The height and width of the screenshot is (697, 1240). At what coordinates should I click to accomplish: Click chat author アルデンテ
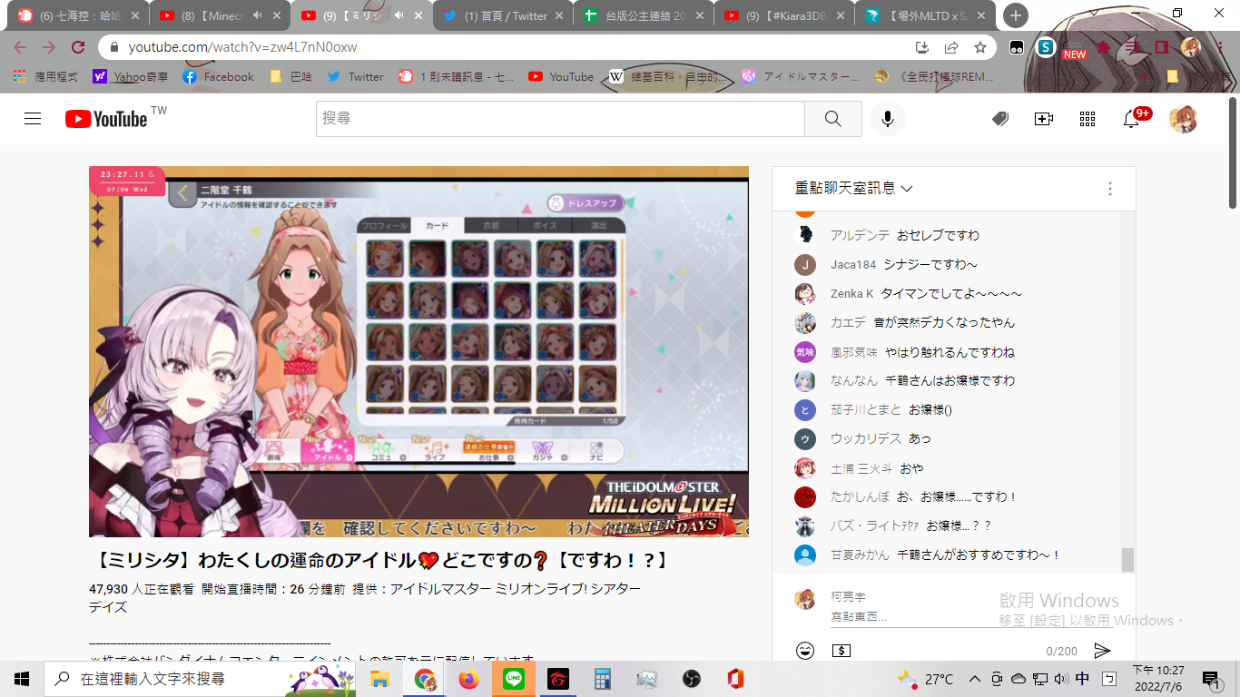[860, 235]
